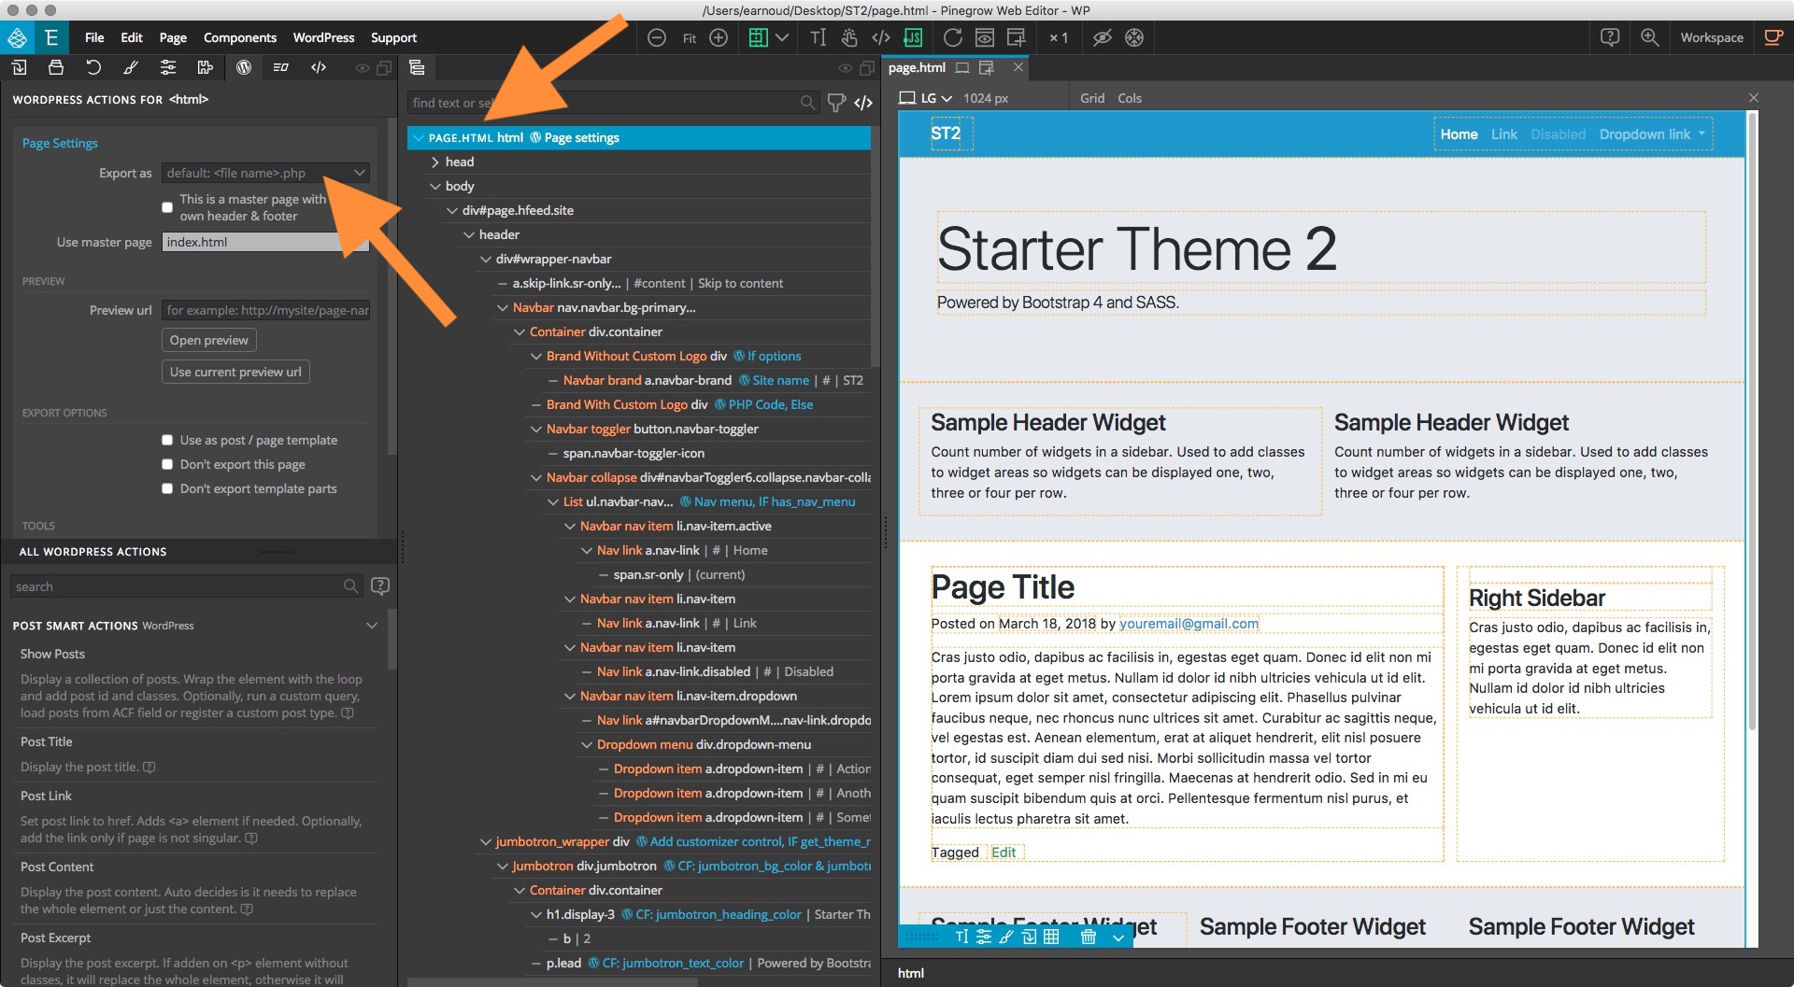Switch to the page.html tab
1794x987 pixels.
click(917, 67)
